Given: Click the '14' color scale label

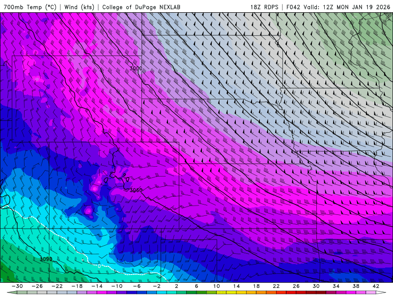Looking at the screenshot, I should (x=236, y=286).
